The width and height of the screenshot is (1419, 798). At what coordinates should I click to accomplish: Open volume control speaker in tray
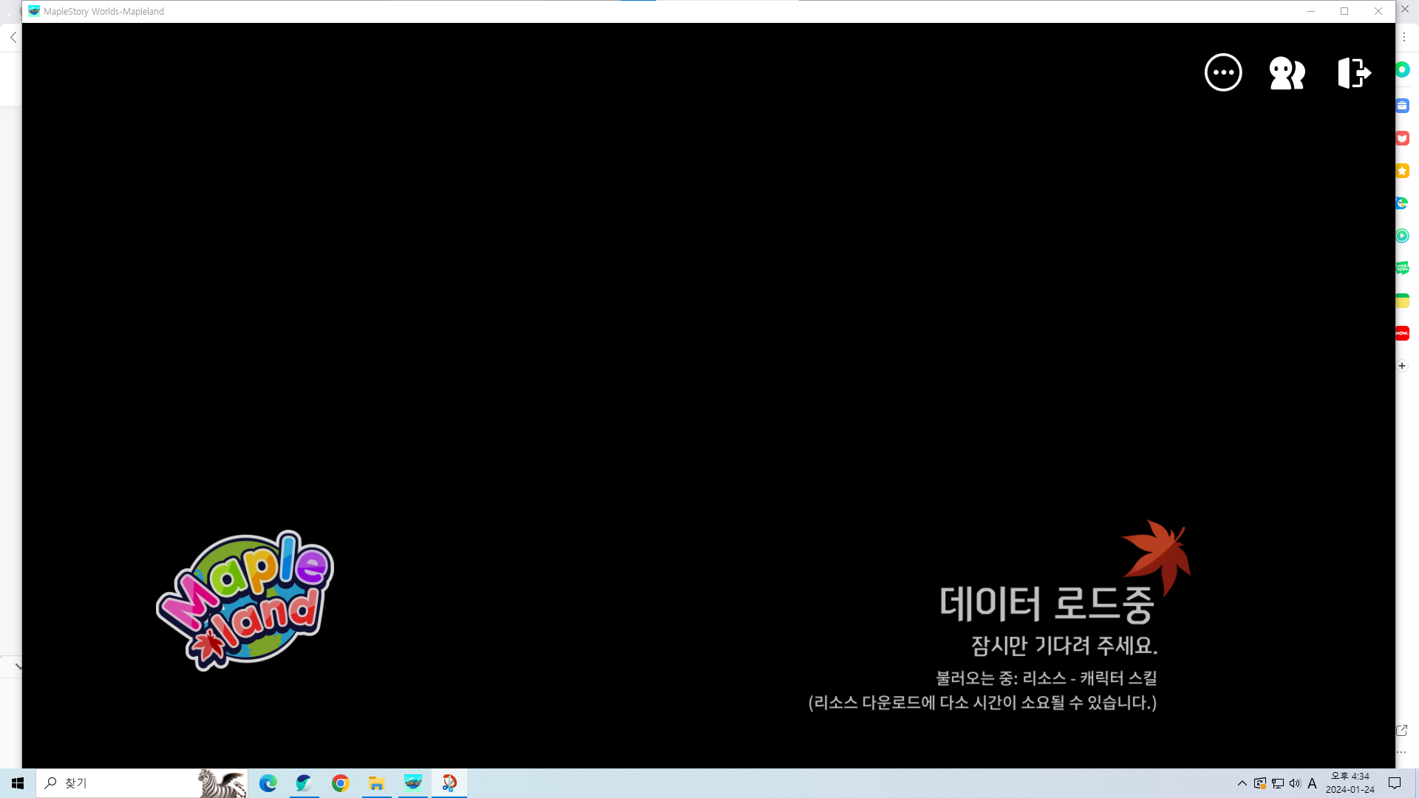click(x=1295, y=783)
